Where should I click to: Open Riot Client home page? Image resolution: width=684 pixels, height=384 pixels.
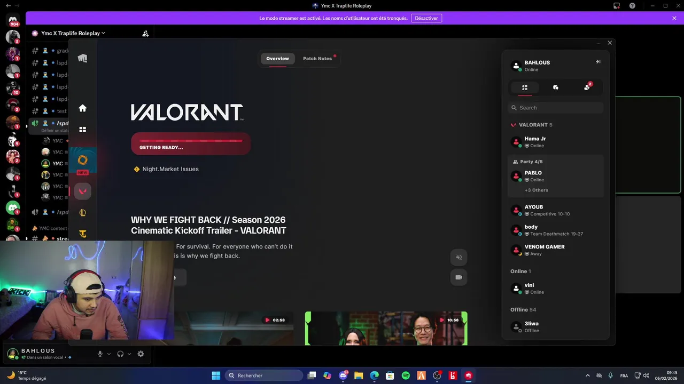click(82, 108)
